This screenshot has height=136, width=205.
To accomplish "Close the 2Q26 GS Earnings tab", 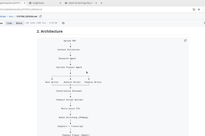I will pos(96,3).
